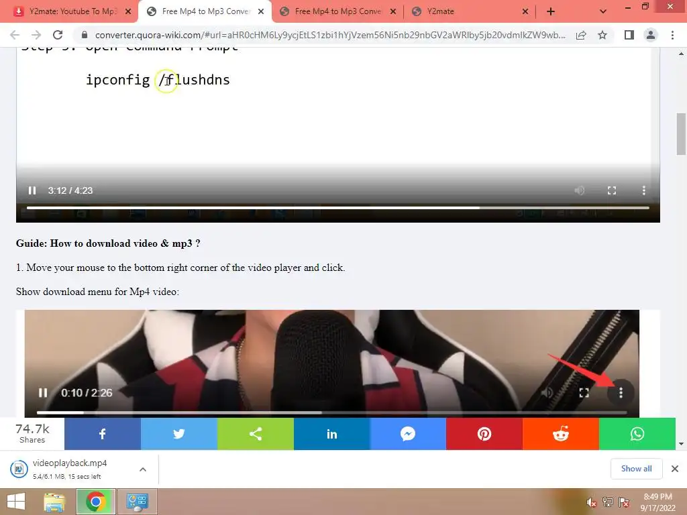This screenshot has height=515, width=687.
Task: Unmute the top video player
Action: pos(579,190)
